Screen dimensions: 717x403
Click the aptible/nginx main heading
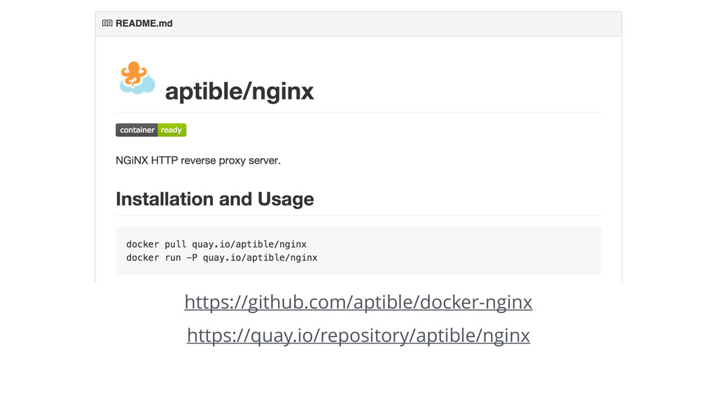(x=239, y=91)
